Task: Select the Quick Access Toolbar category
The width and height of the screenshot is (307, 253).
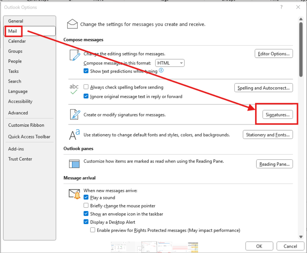Action: pyautogui.click(x=29, y=137)
